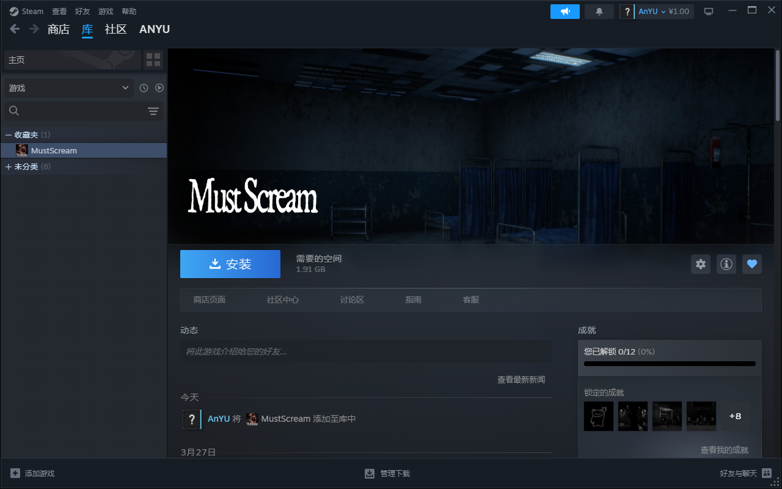
Task: Click the recent activity clock icon
Action: [144, 88]
